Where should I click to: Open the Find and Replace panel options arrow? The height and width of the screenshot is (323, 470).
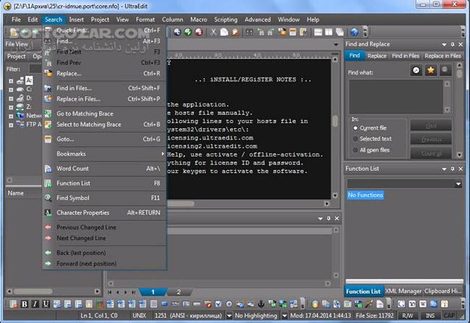tap(444, 44)
